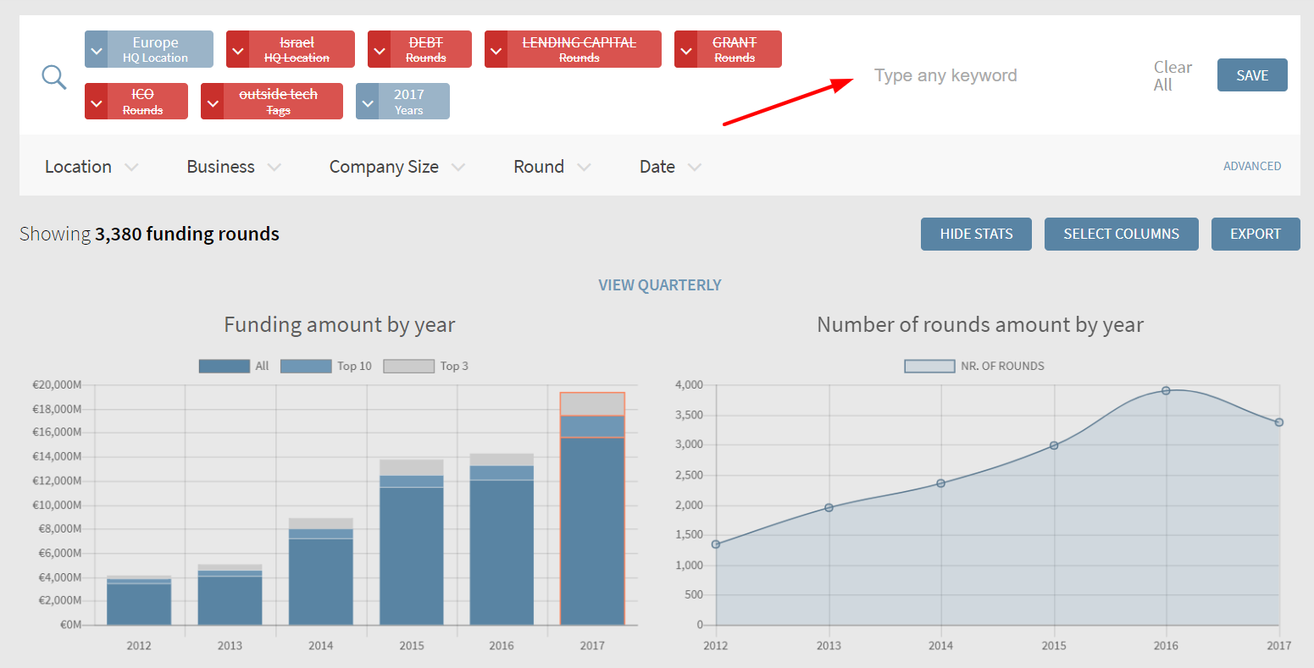Viewport: 1314px width, 668px height.
Task: Open the Europe HQ Location tag chevron
Action: coord(97,50)
